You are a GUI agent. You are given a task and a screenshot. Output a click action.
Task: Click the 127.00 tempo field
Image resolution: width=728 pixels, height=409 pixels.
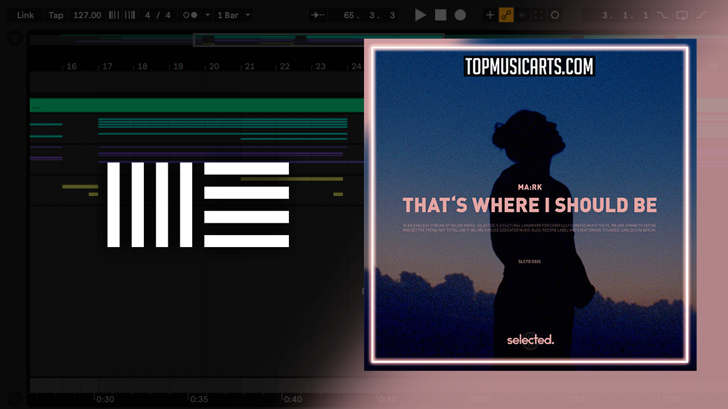point(87,15)
